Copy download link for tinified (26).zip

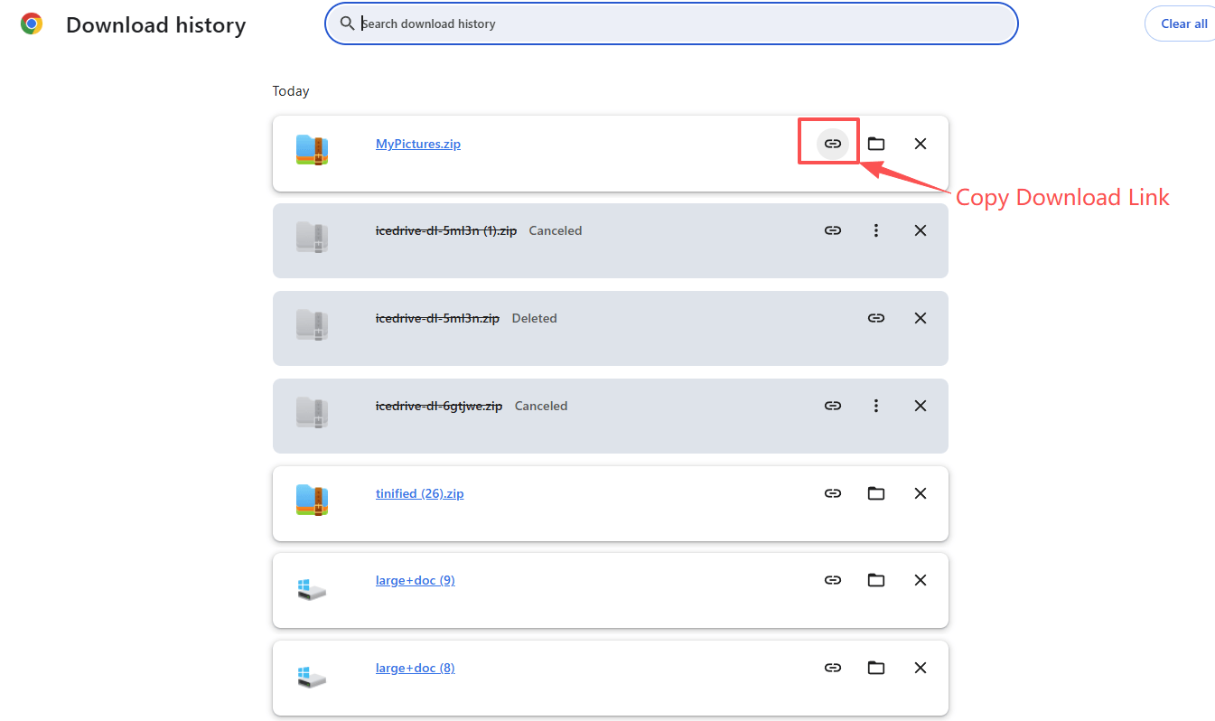[x=832, y=492]
